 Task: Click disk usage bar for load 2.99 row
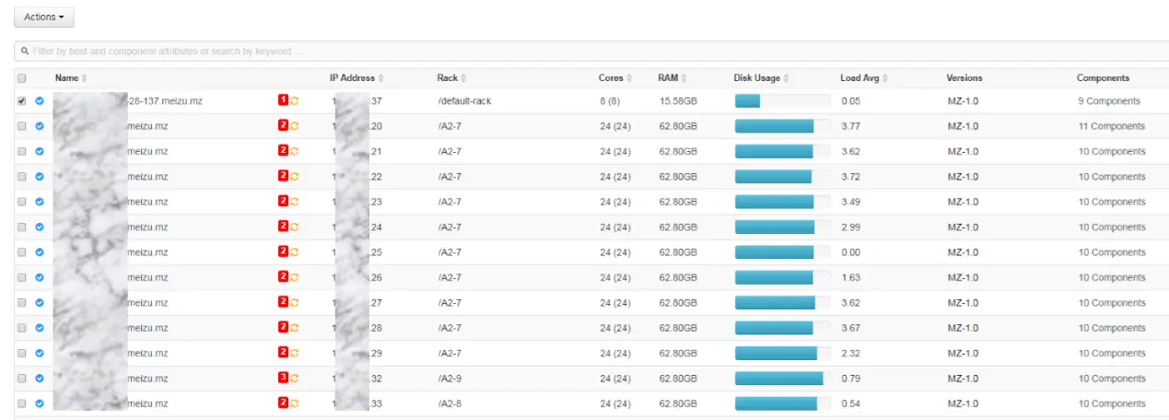782,227
